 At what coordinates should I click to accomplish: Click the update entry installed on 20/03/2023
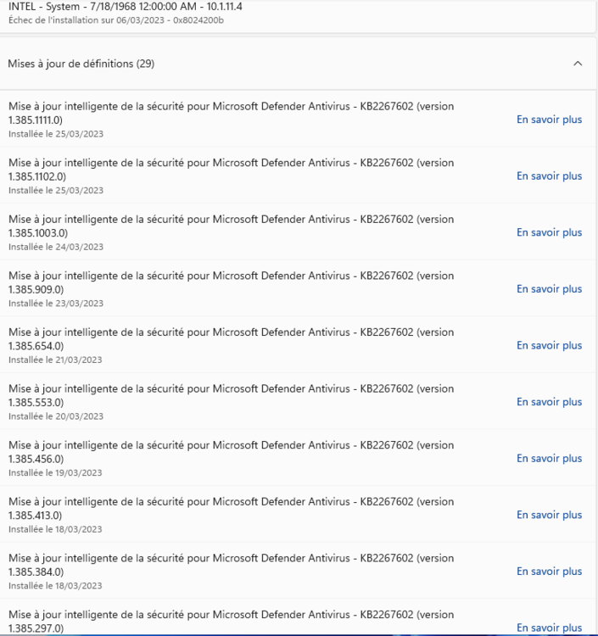pos(231,395)
